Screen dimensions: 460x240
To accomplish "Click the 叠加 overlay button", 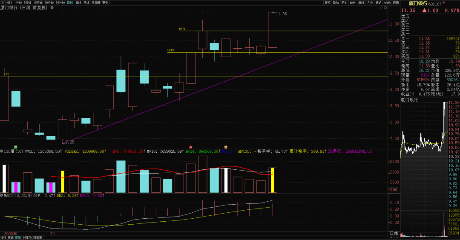I will 336,3.
